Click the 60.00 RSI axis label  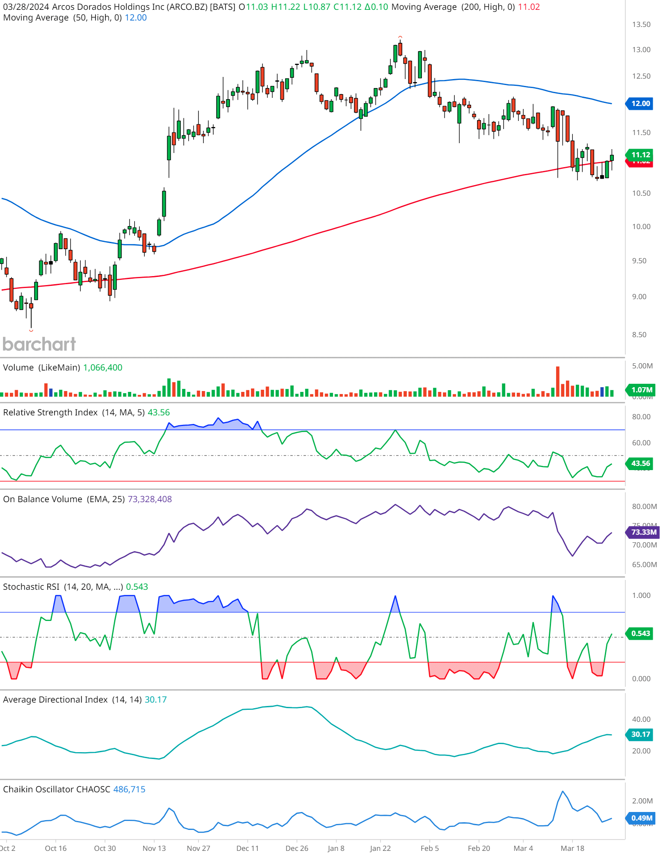click(x=641, y=443)
